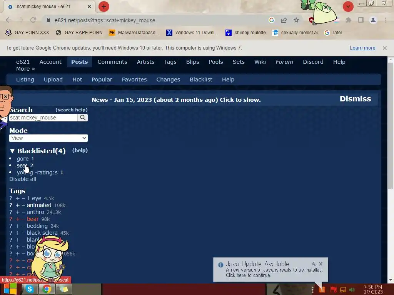Image resolution: width=394 pixels, height=295 pixels.
Task: Open Skype from the taskbar
Action: [29, 289]
